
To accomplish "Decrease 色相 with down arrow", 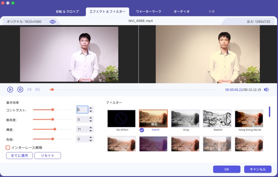I will point(91,141).
